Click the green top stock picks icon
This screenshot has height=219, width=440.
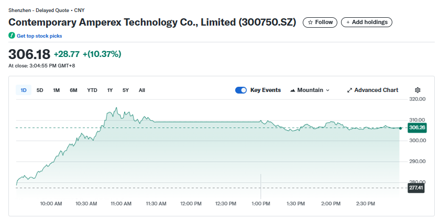12,36
